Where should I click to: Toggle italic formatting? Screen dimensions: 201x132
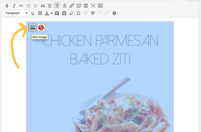14,6
